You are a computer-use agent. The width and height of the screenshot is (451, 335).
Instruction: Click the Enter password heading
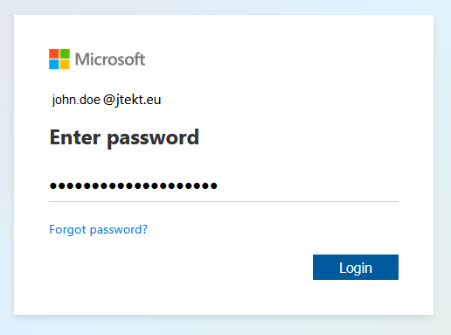click(124, 137)
